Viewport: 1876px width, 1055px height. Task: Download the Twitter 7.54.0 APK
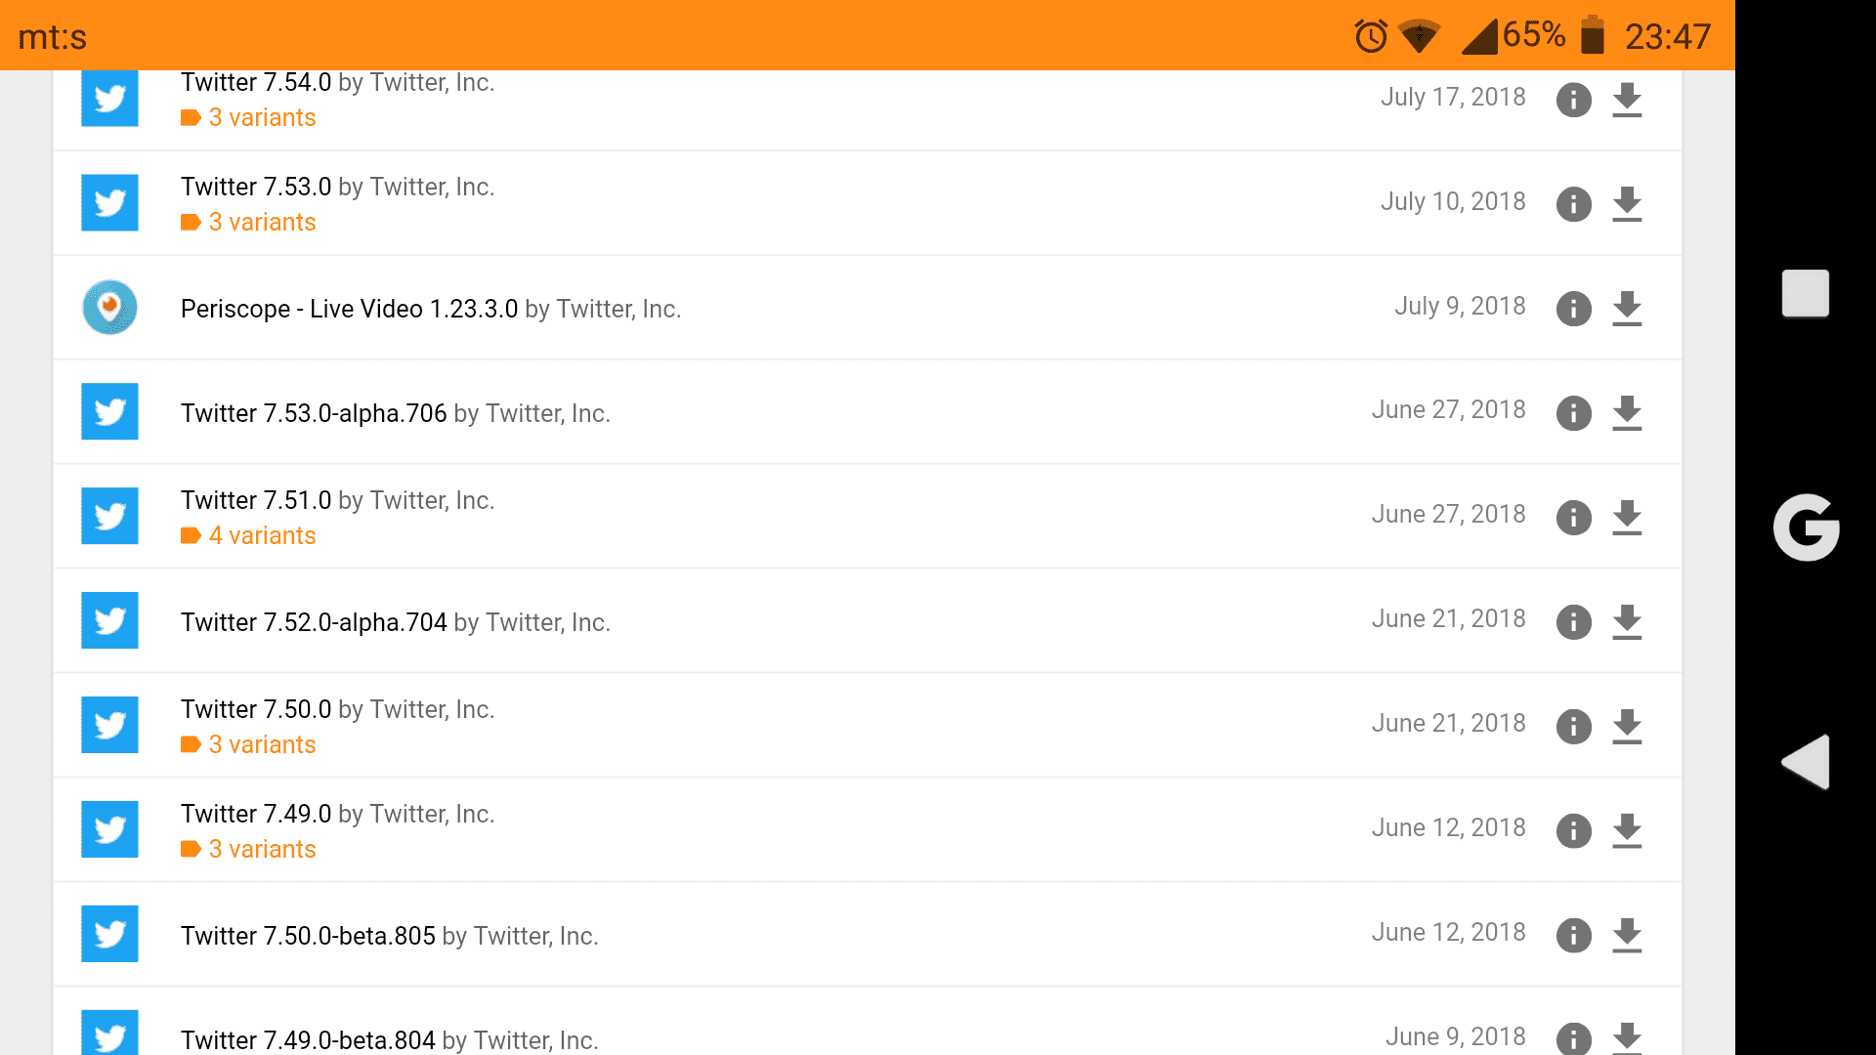1627,100
